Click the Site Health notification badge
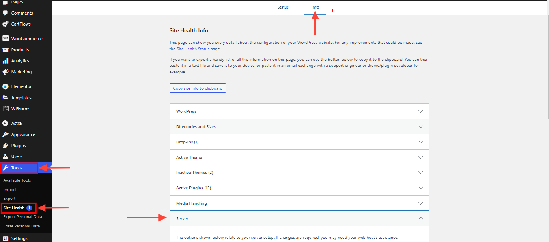The width and height of the screenshot is (549, 242). point(29,208)
